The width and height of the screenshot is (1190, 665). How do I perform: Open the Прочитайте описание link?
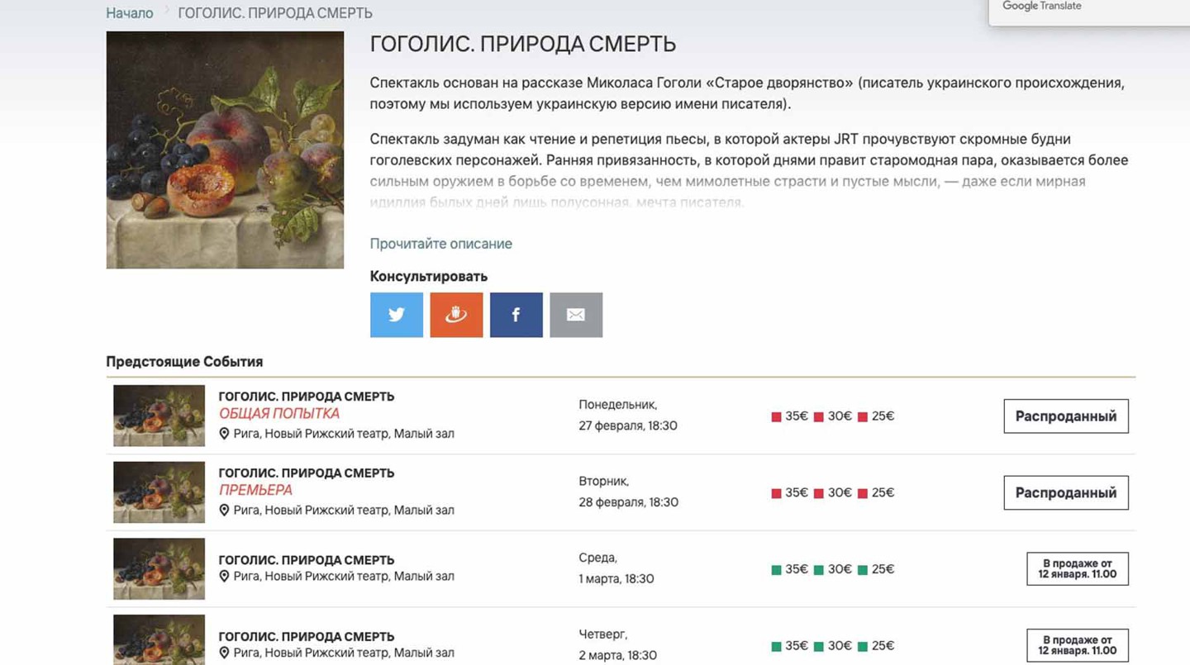(x=441, y=244)
